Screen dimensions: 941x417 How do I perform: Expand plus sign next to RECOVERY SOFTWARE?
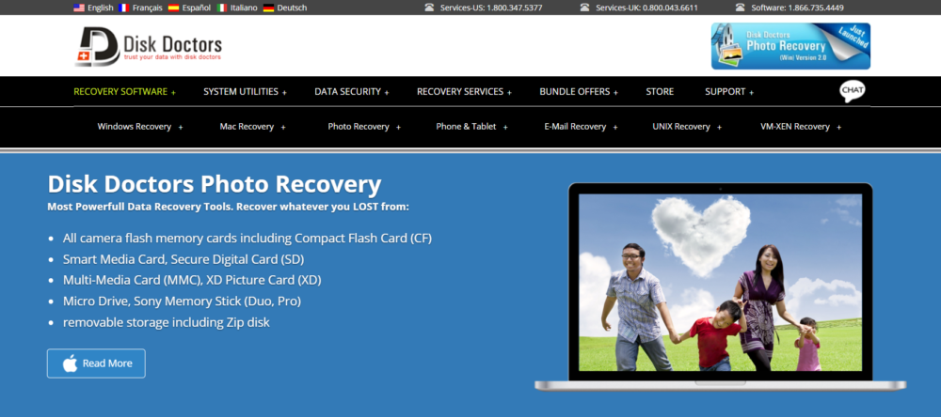[173, 93]
